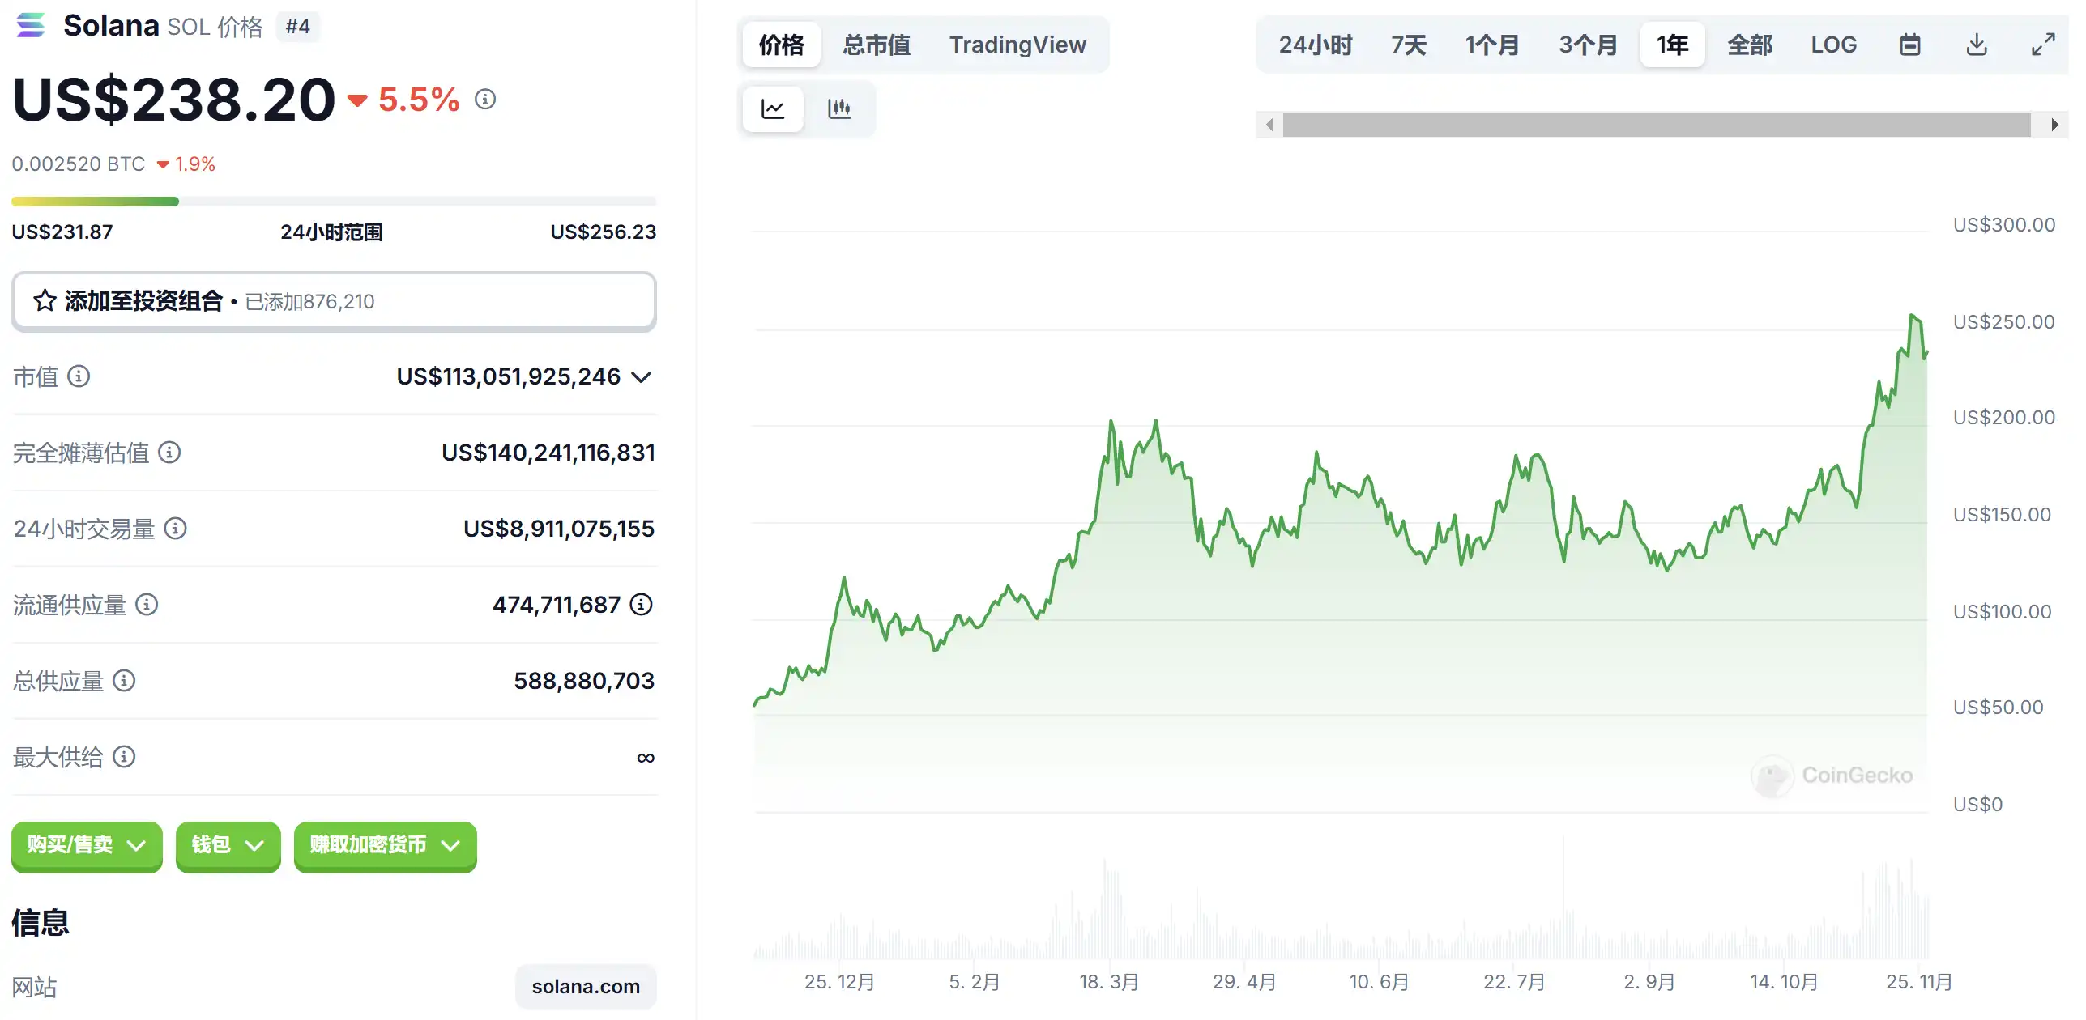This screenshot has width=2086, height=1020.
Task: Switch to the 总市值 tab
Action: coord(877,45)
